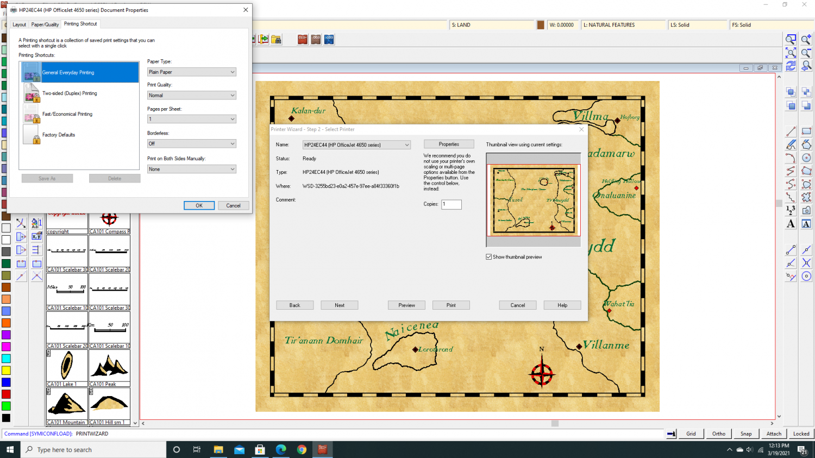
Task: Pick the red color in left palette
Action: point(6,394)
